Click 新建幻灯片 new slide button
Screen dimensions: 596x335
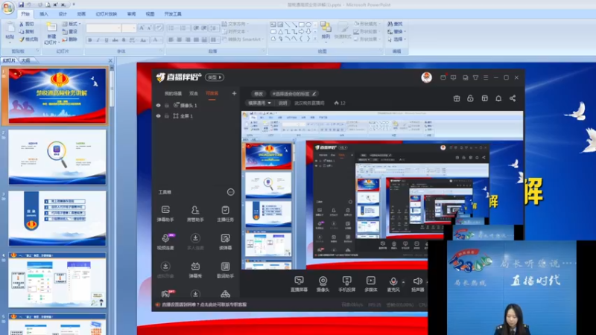[x=51, y=33]
